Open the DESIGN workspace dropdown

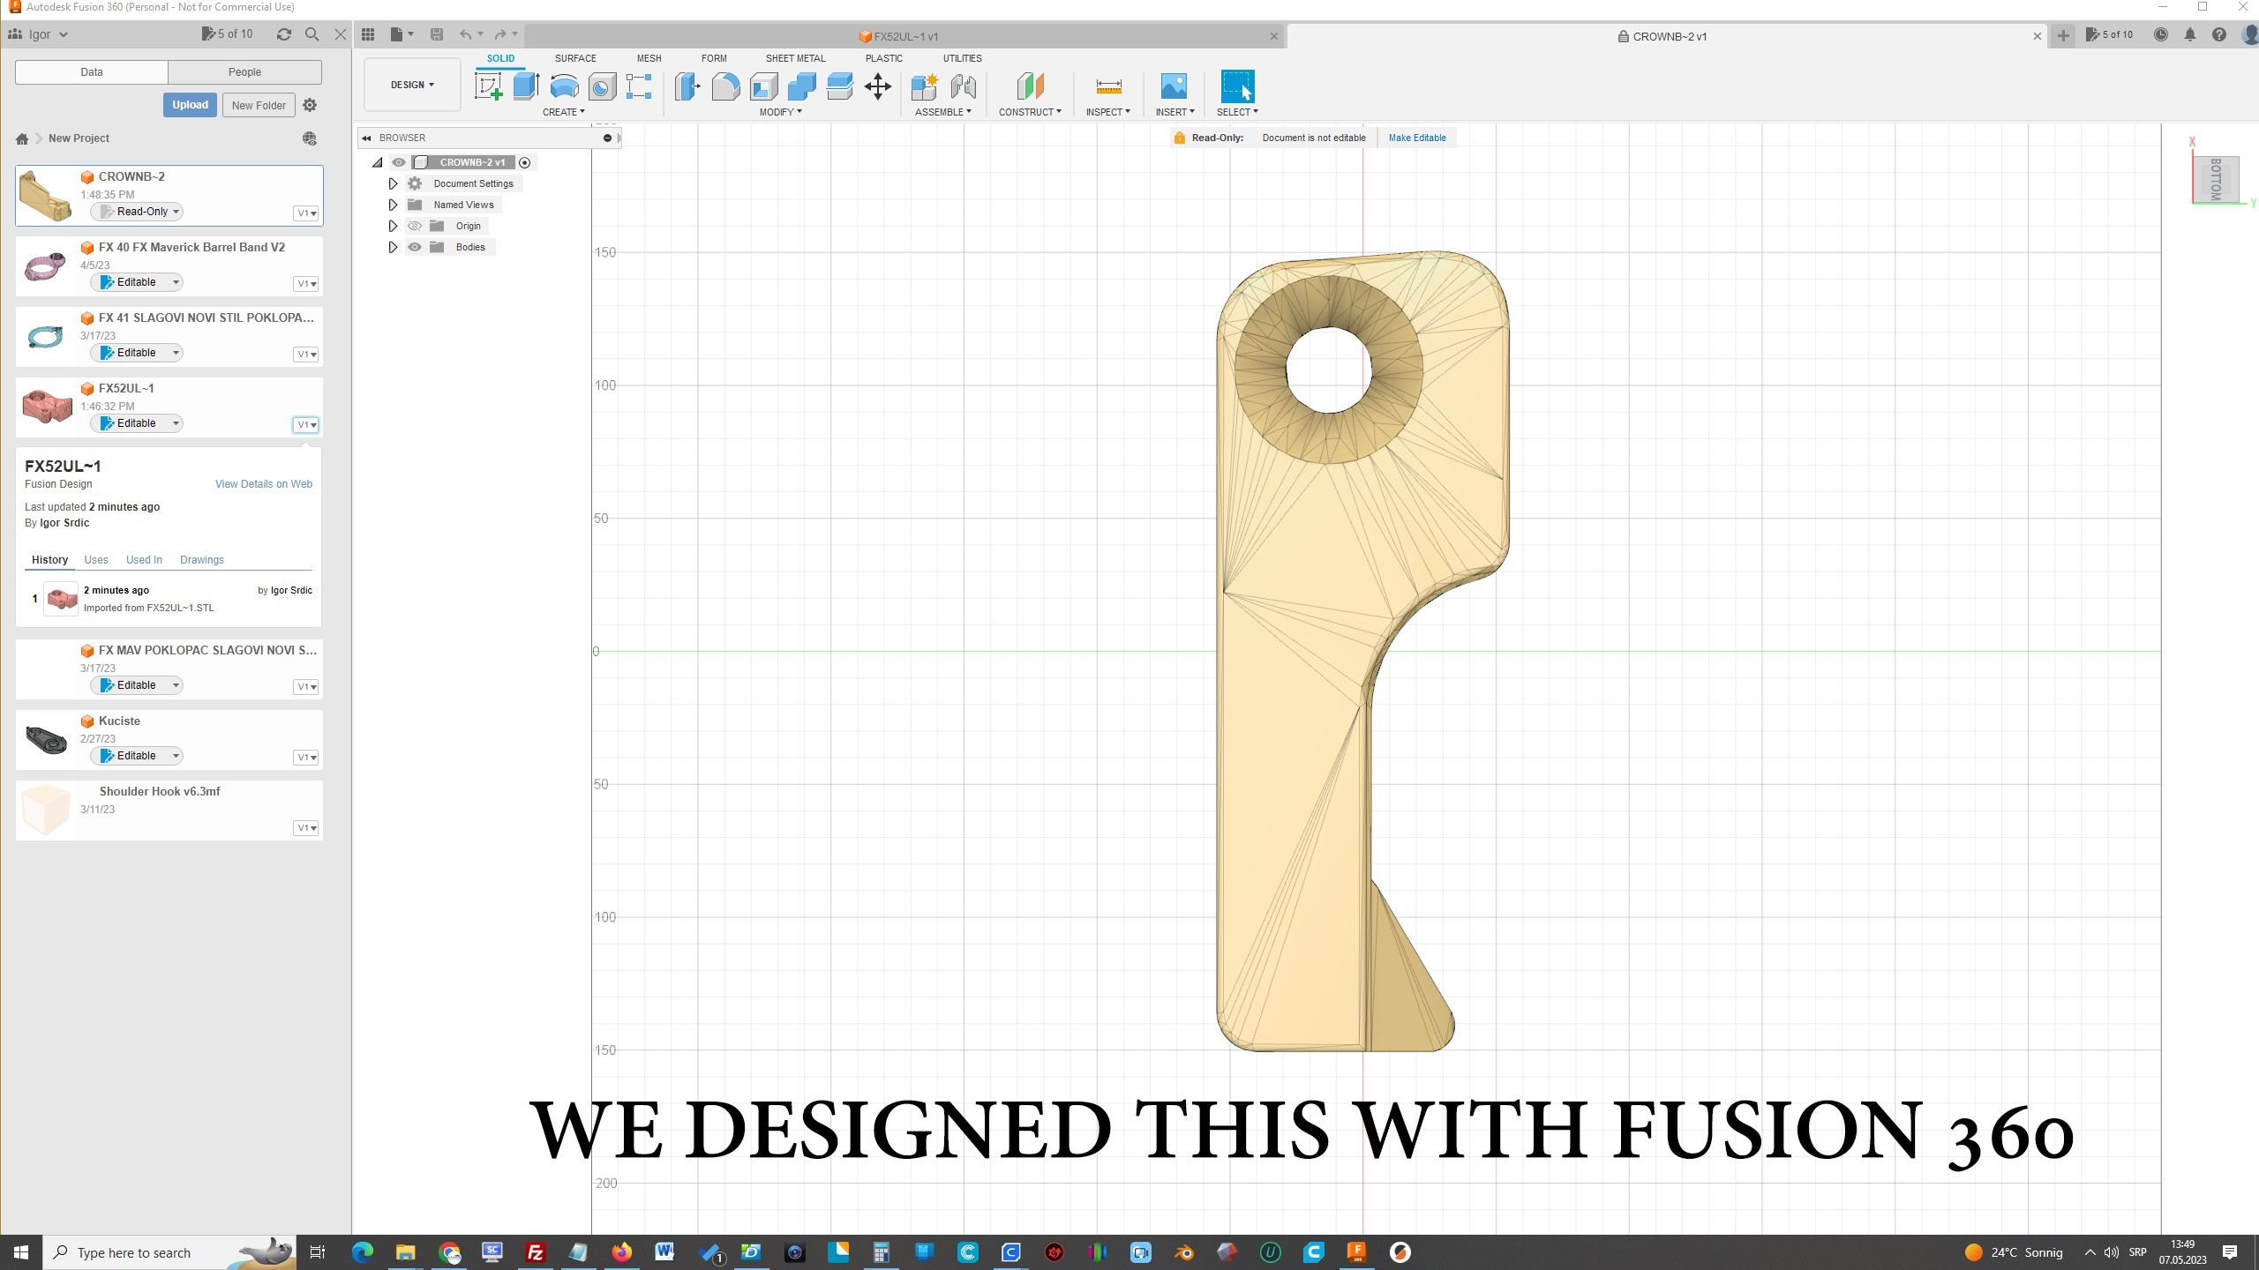tap(412, 85)
